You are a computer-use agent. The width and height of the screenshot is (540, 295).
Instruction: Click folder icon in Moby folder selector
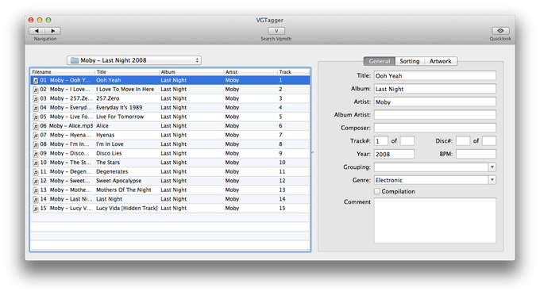(75, 60)
